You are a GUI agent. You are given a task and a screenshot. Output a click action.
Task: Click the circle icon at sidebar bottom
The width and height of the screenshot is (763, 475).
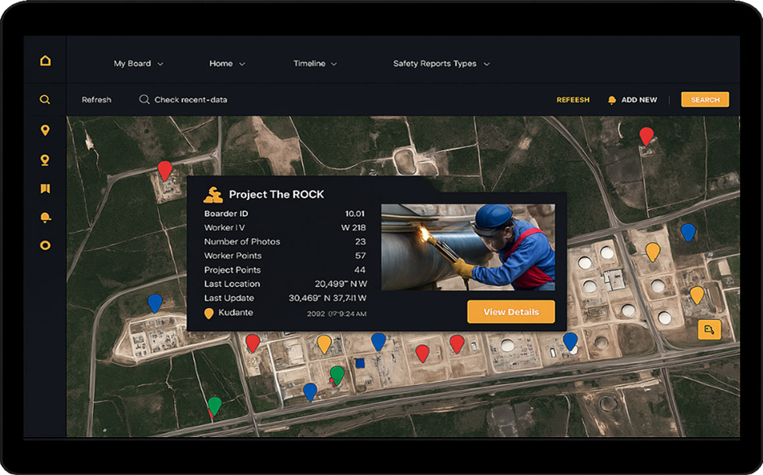(45, 245)
